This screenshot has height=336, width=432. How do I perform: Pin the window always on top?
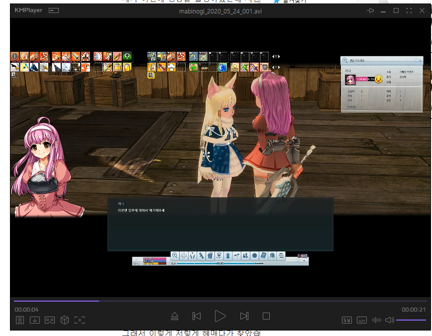pyautogui.click(x=370, y=10)
